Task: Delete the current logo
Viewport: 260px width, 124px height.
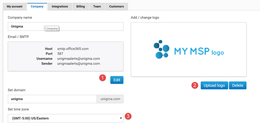Action: pos(238,85)
